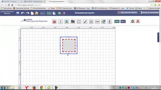Insert a video element with the filmstrip icon
The image size is (161, 90).
(x=73, y=21)
